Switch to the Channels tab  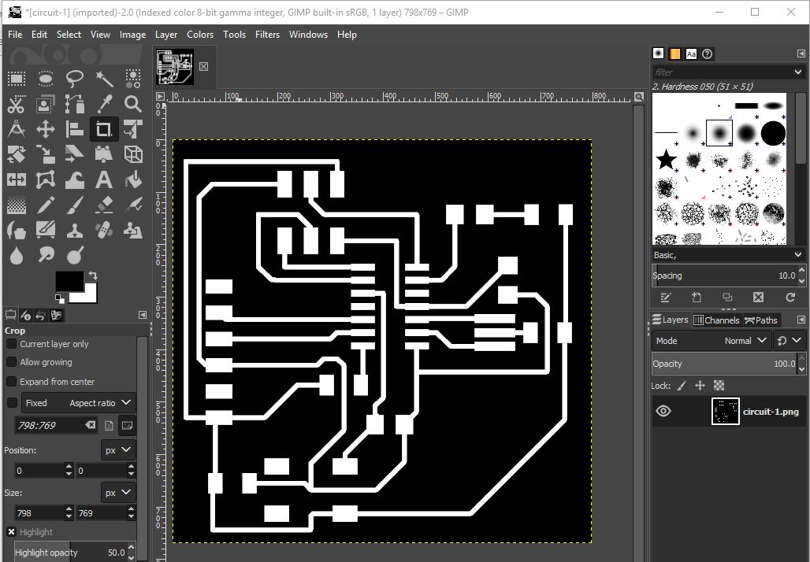(716, 320)
